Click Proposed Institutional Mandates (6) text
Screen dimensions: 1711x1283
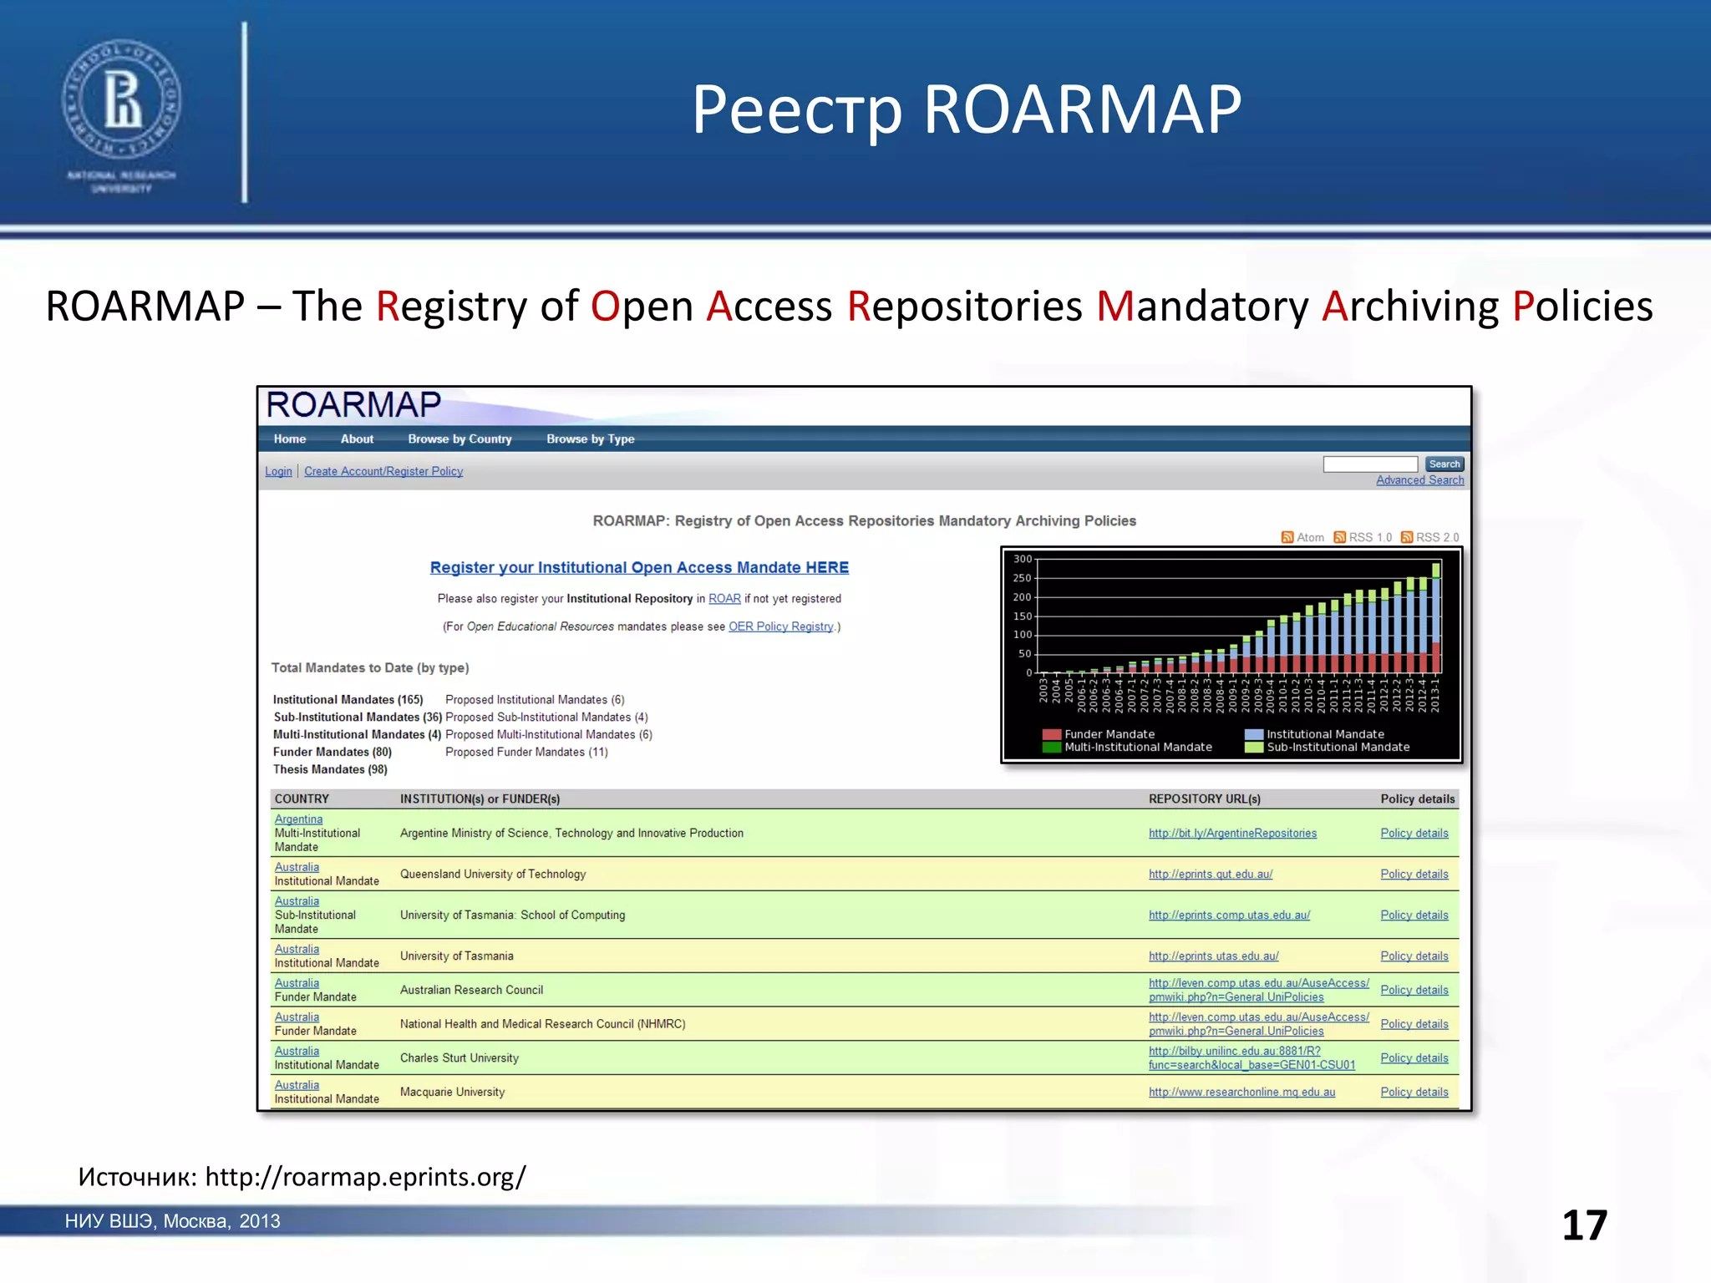pyautogui.click(x=535, y=700)
